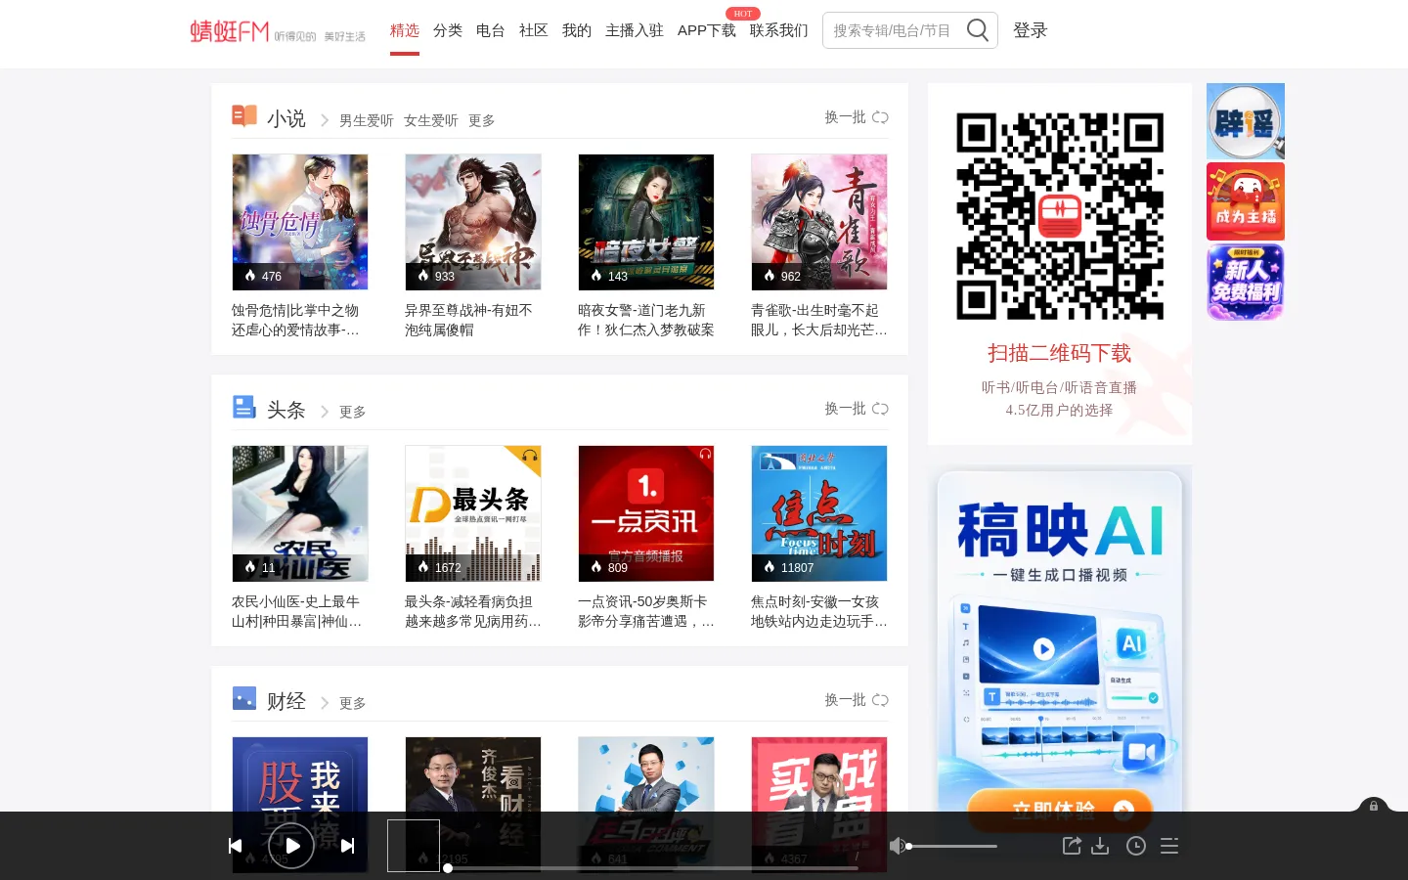Open 联系我们 link in navigation
The width and height of the screenshot is (1408, 880).
pyautogui.click(x=779, y=30)
